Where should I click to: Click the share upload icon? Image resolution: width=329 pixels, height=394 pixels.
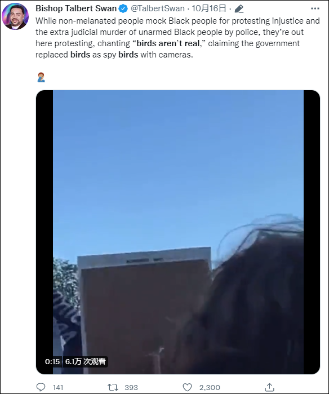click(x=269, y=387)
